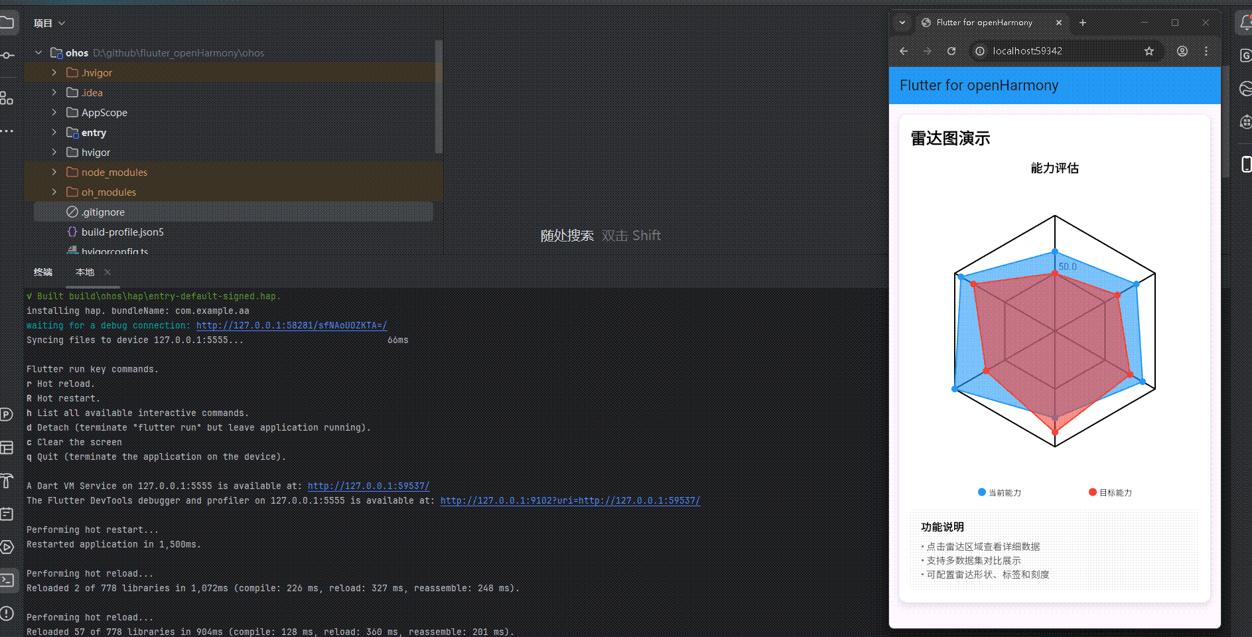Open the Run hexagon play icon
Viewport: 1252px width, 637px height.
pos(7,547)
